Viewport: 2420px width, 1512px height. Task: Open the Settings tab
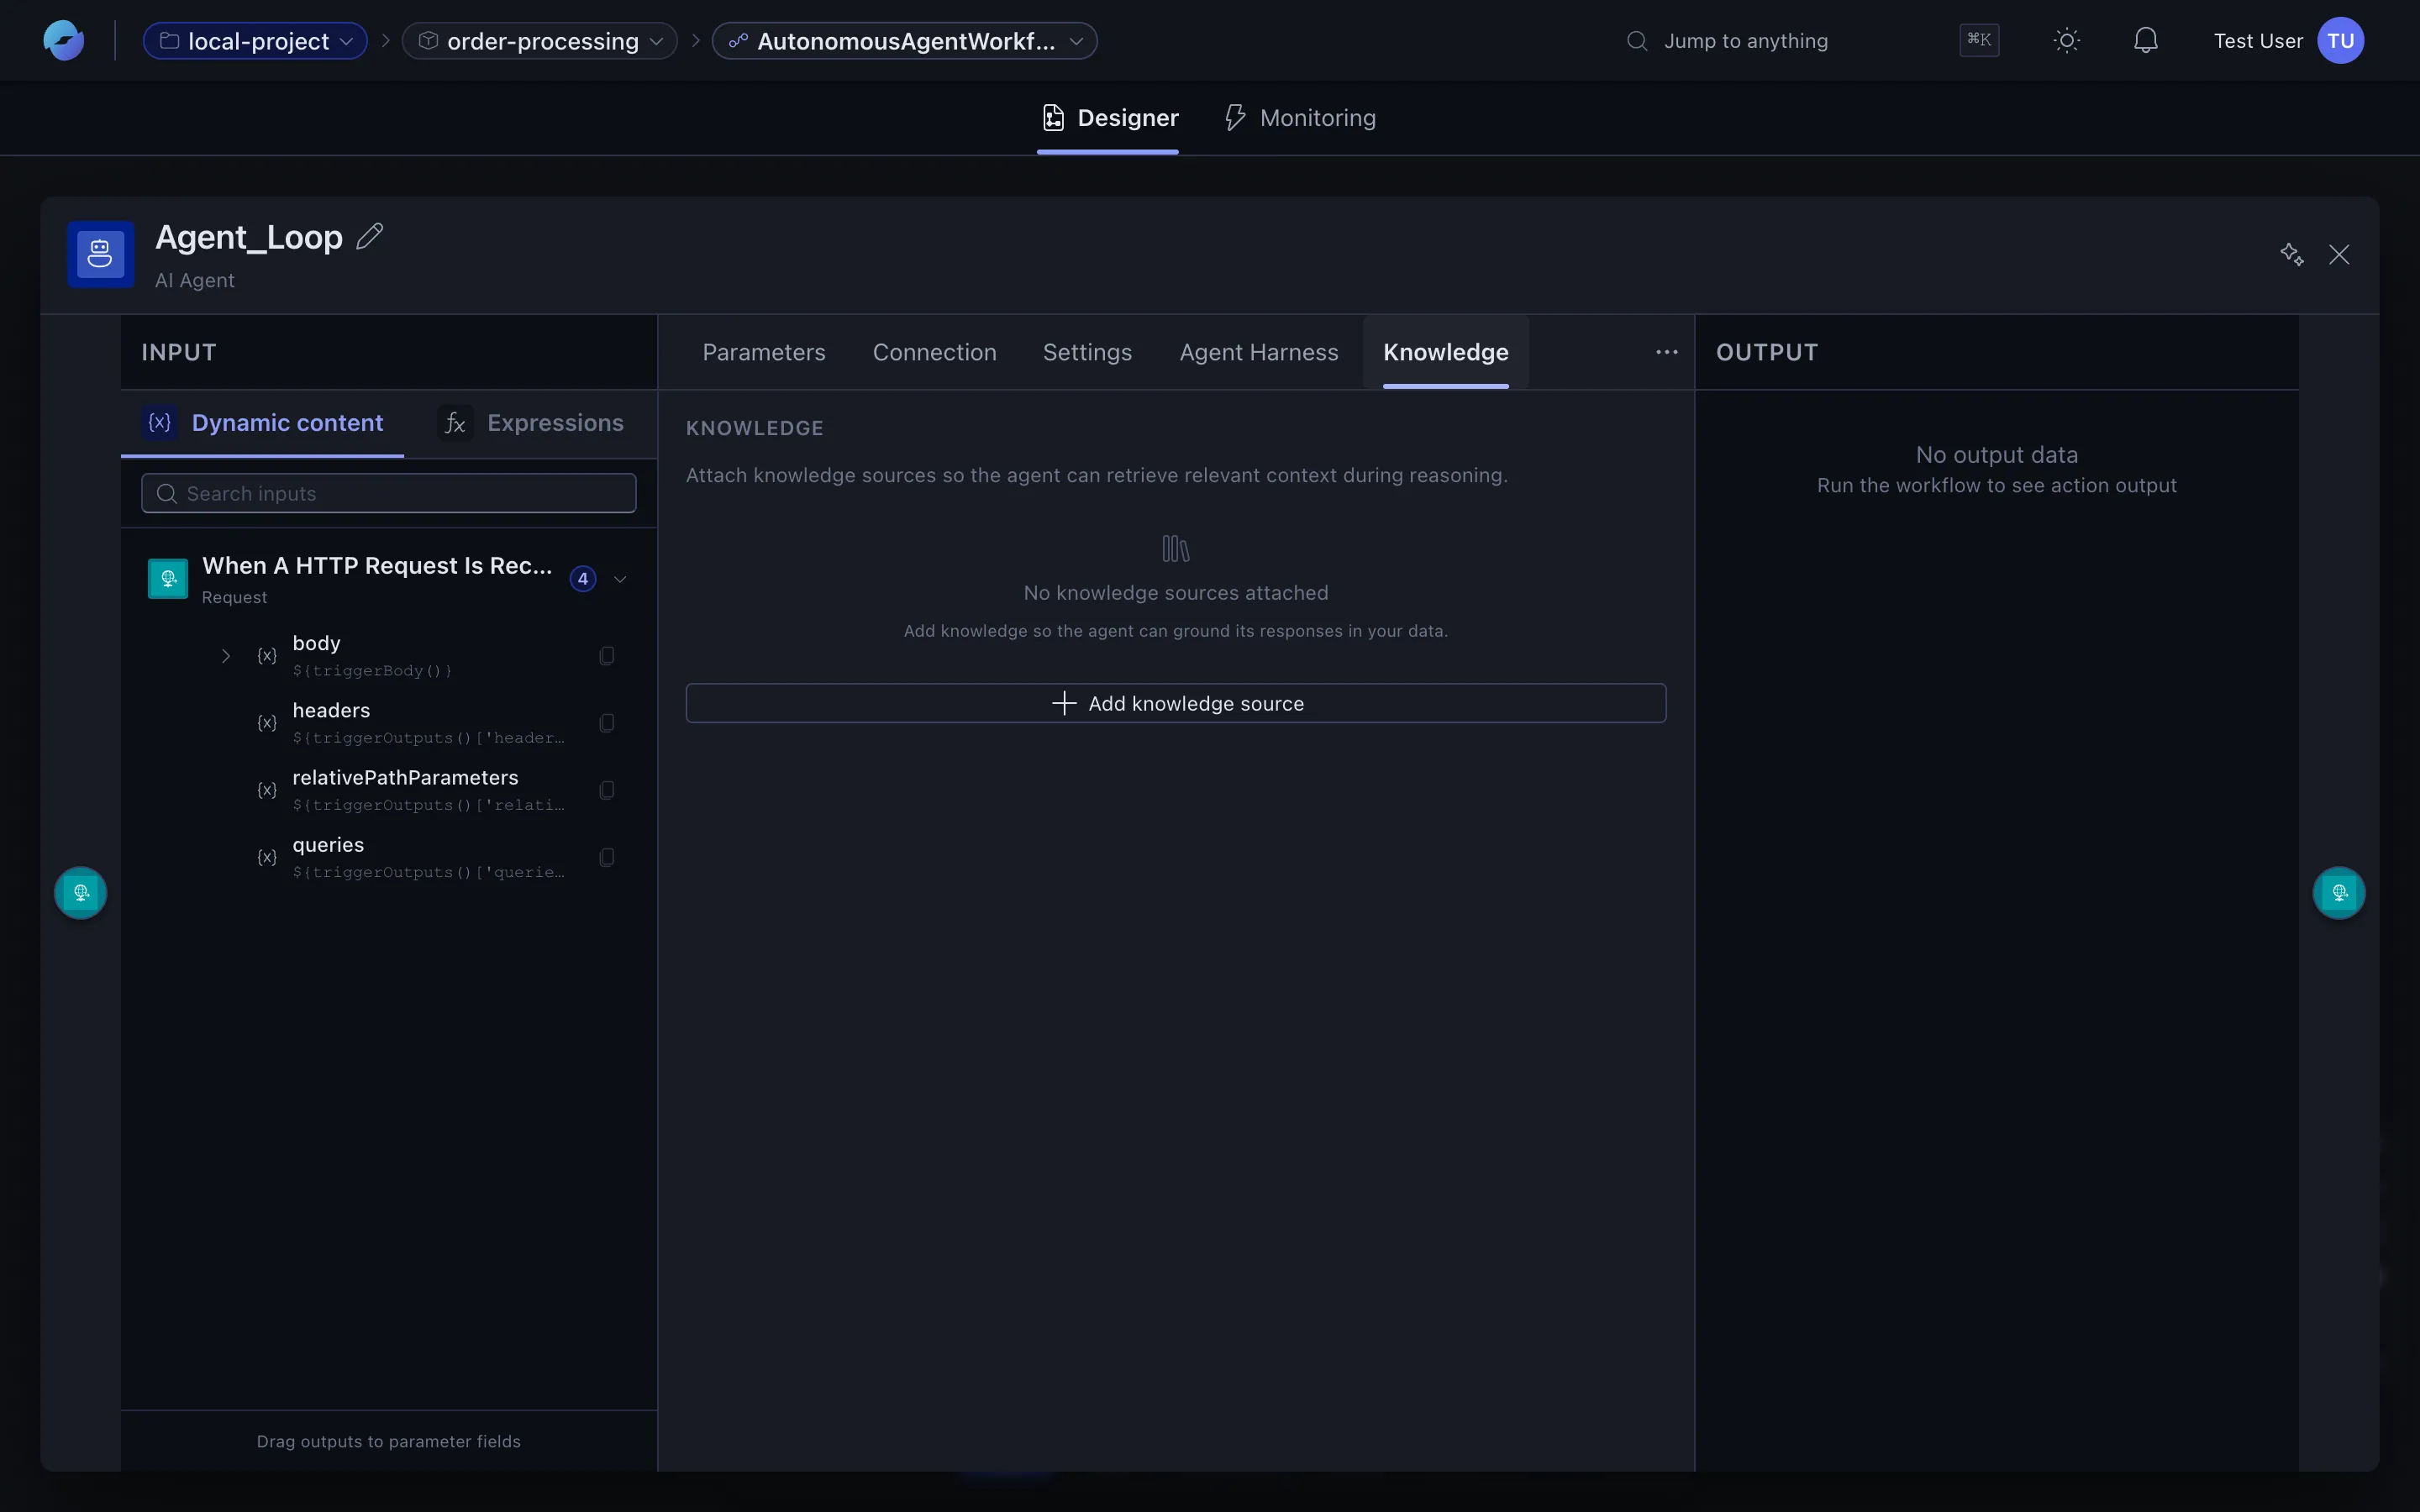tap(1087, 352)
